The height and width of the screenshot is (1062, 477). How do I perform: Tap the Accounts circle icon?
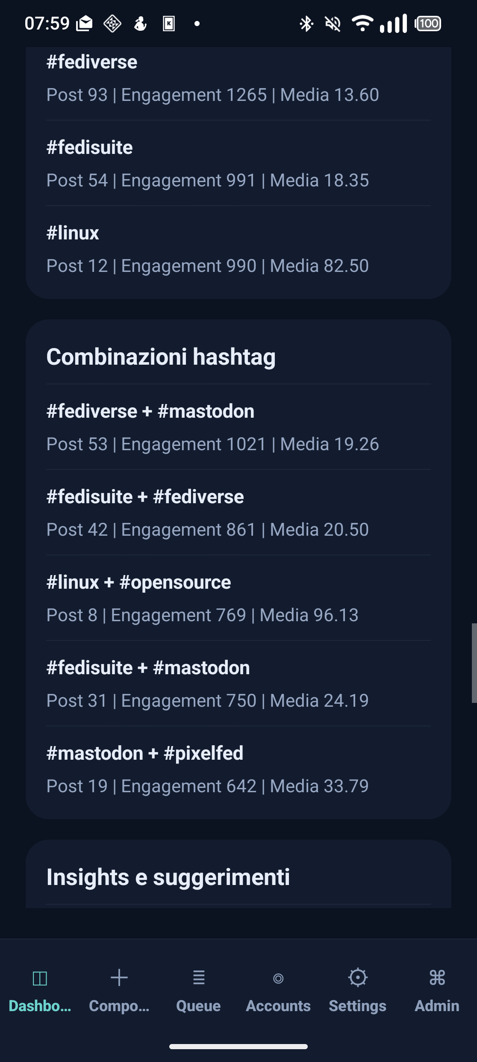[x=278, y=978]
